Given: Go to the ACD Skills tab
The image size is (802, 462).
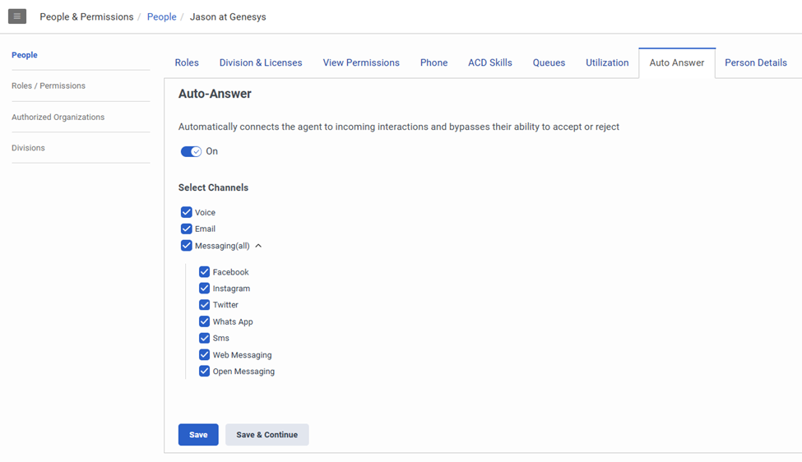Looking at the screenshot, I should (x=490, y=62).
